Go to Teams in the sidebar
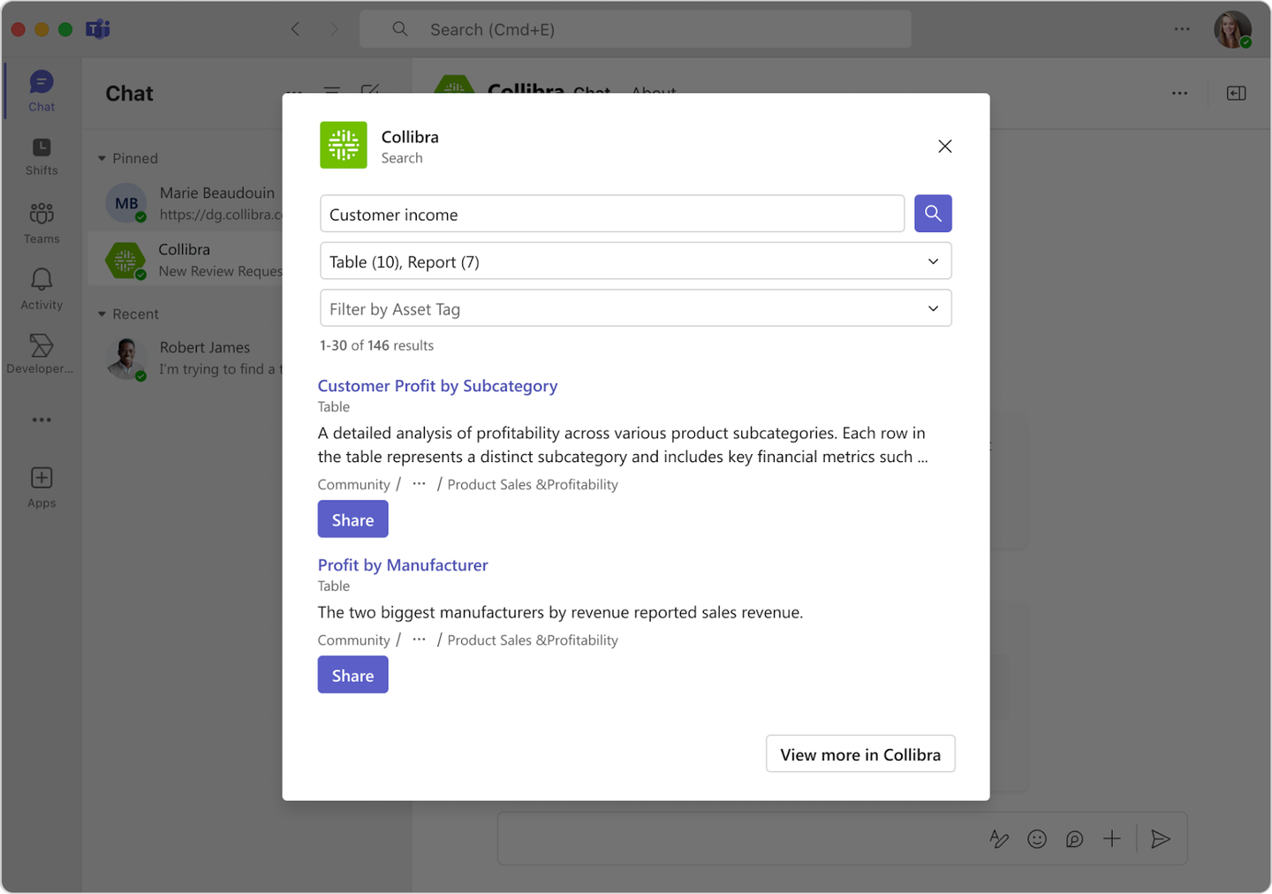1272x894 pixels. point(42,223)
